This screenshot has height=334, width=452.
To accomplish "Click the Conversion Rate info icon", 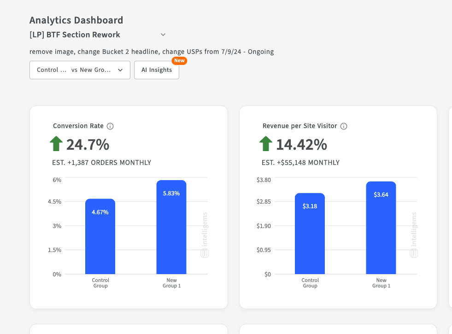I will click(x=110, y=126).
